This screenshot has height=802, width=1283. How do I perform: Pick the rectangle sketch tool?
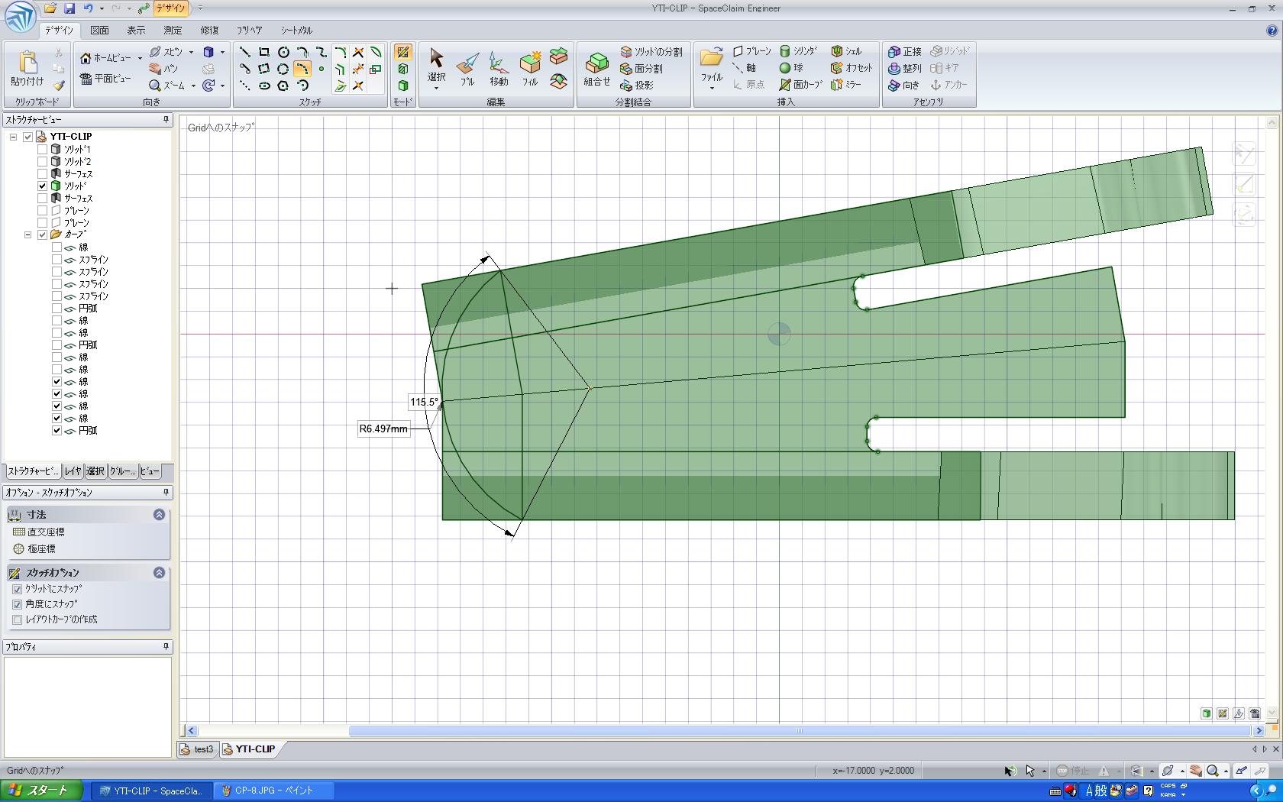(264, 52)
